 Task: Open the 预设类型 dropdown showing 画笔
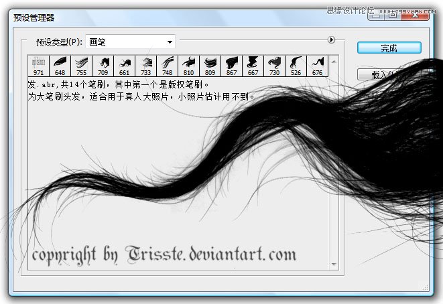point(130,42)
